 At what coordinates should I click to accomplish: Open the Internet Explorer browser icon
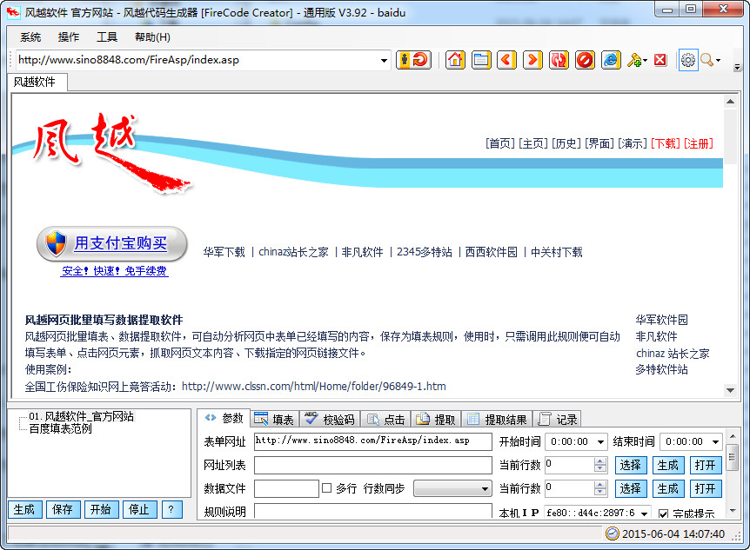[611, 60]
